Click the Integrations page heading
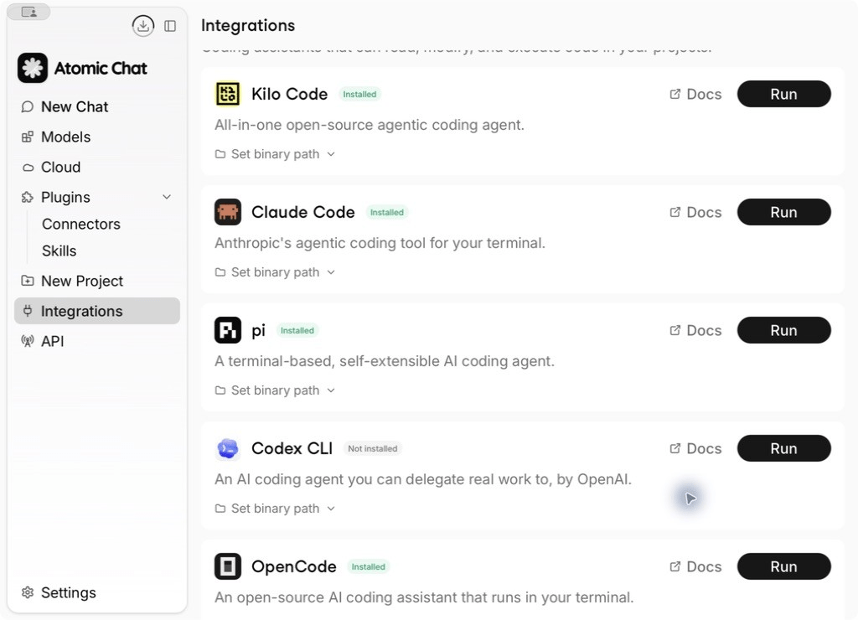The image size is (858, 620). point(248,26)
